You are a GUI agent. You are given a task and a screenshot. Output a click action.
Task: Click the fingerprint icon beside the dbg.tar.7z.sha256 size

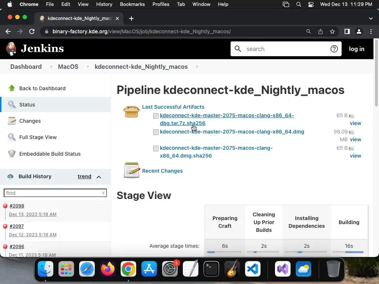click(x=351, y=116)
